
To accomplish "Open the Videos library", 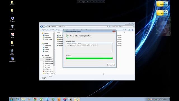I will 46,52.
